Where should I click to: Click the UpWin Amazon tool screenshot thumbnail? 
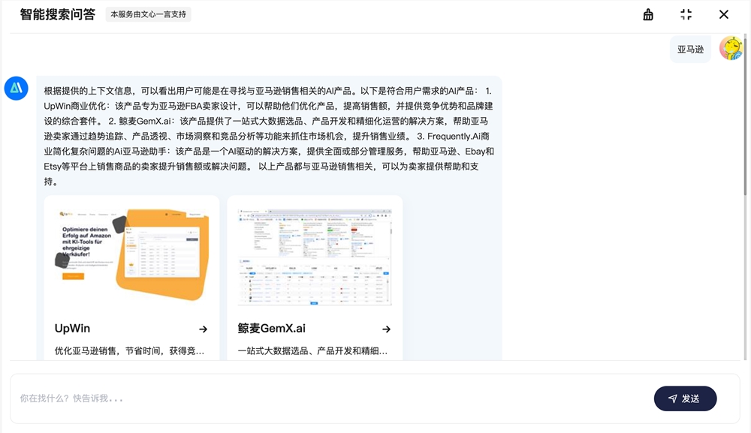pos(132,254)
